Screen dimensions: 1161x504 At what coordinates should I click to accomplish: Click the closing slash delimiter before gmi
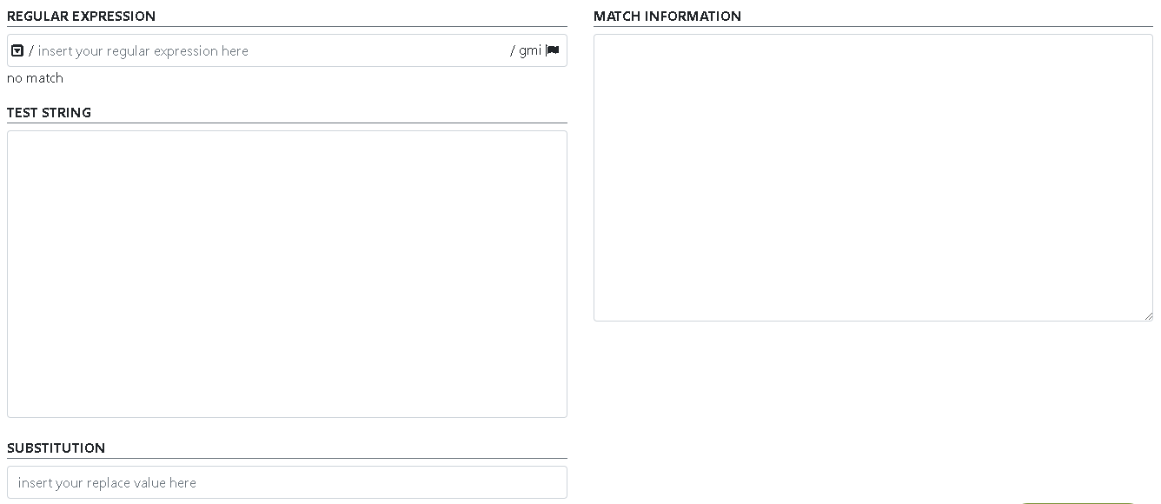(x=513, y=50)
